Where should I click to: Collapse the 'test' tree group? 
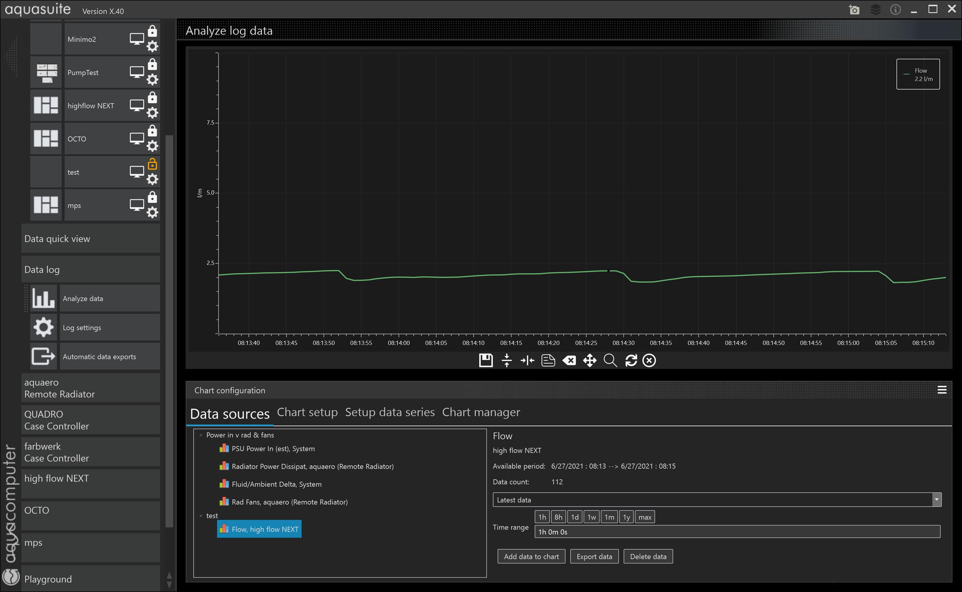(200, 516)
